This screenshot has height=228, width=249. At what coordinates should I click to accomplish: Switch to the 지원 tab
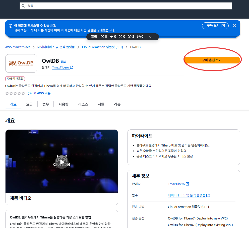pos(101,104)
